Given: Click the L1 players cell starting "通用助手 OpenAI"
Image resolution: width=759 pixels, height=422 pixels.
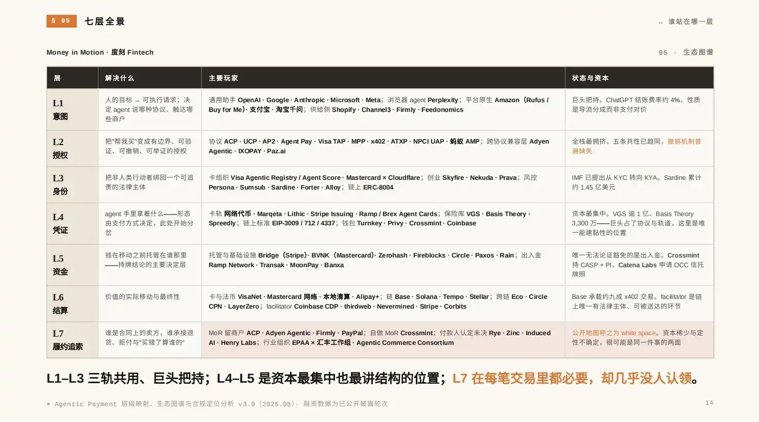Looking at the screenshot, I should (383, 109).
